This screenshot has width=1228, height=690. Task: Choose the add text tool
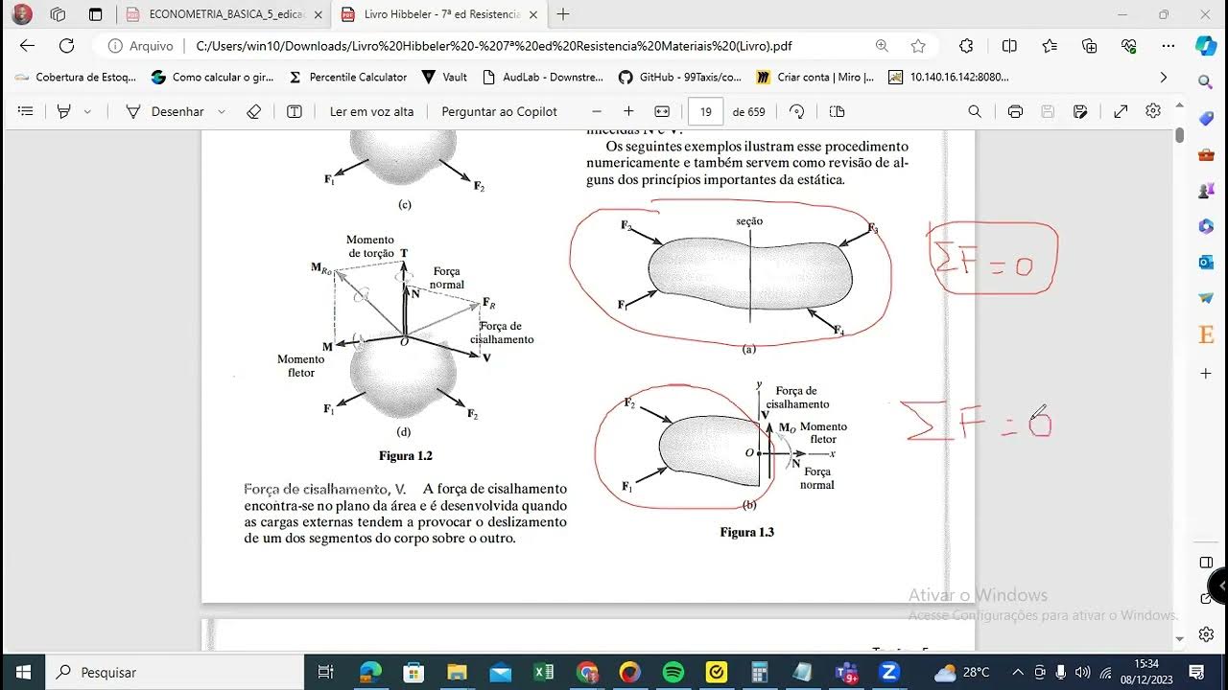pyautogui.click(x=295, y=111)
